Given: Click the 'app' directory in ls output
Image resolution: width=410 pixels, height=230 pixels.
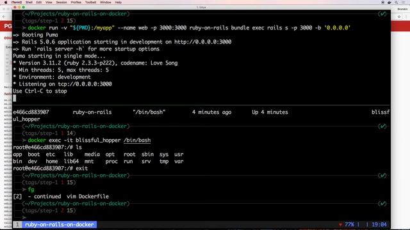Looking at the screenshot, I should tap(17, 155).
